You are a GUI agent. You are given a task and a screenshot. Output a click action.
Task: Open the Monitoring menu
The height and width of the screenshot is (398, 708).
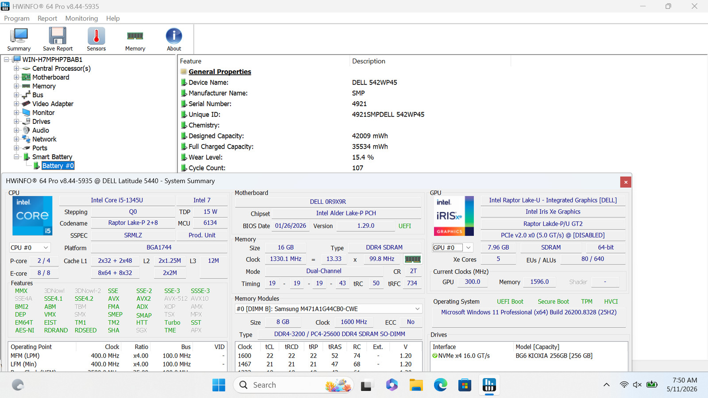(81, 18)
